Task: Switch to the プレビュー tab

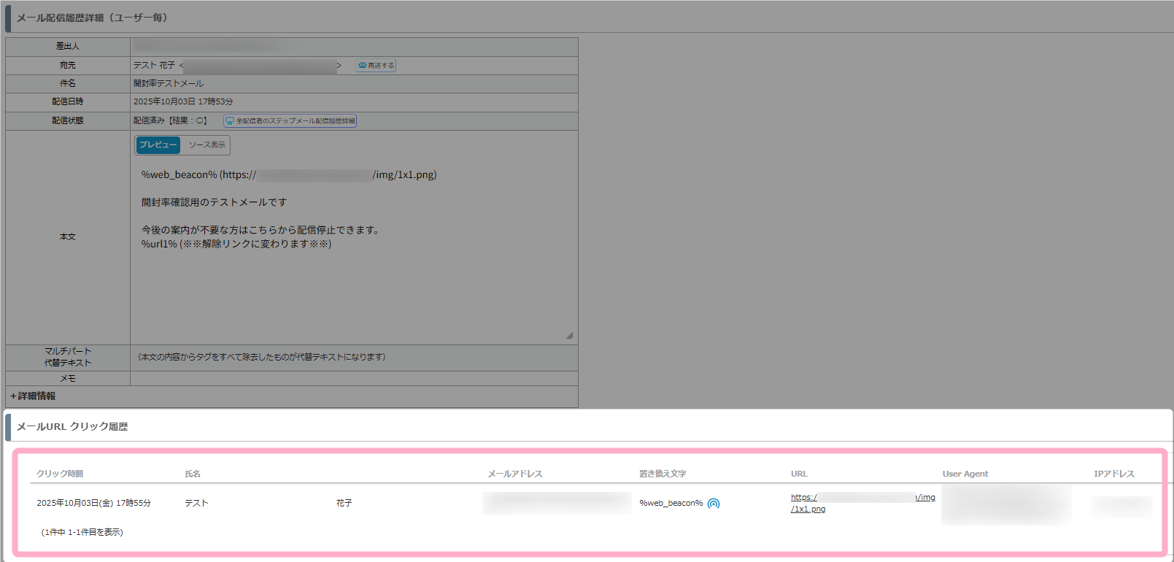Action: pyautogui.click(x=158, y=145)
